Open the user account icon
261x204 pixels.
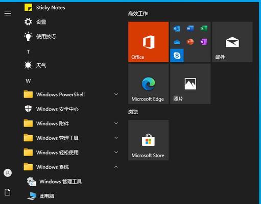8,173
